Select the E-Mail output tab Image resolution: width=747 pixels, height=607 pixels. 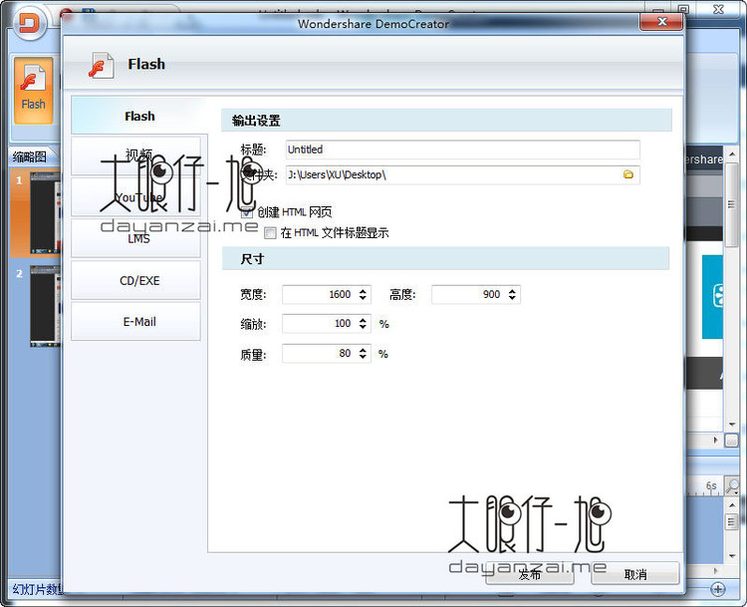tap(136, 322)
